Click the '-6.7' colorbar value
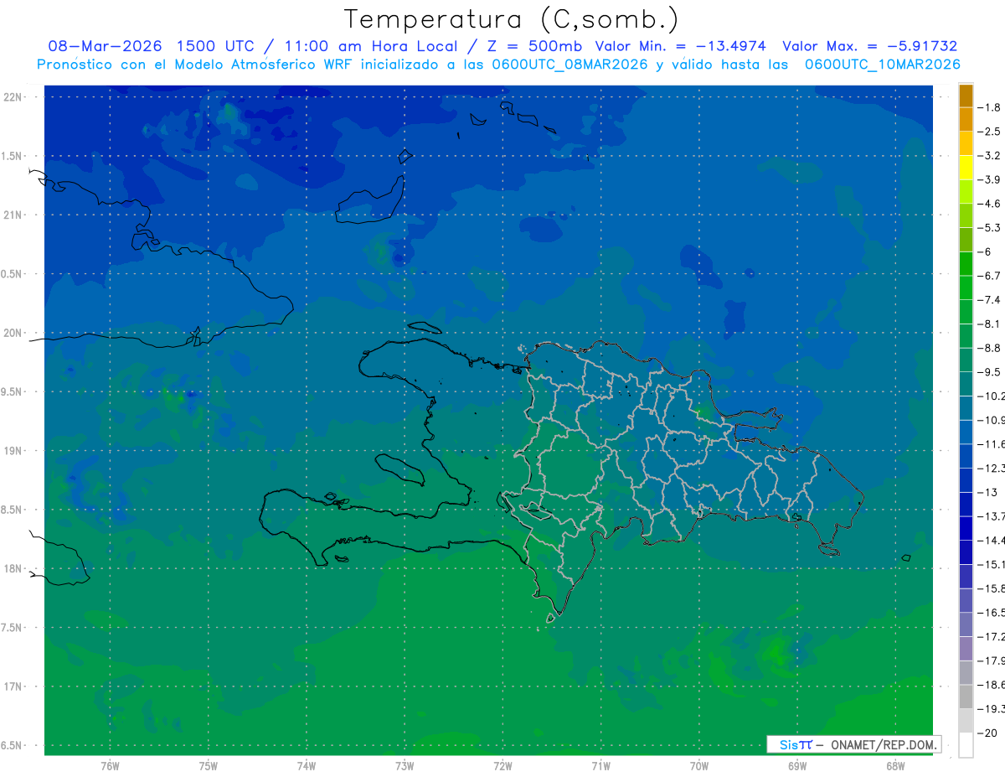This screenshot has width=1005, height=777. click(x=990, y=276)
